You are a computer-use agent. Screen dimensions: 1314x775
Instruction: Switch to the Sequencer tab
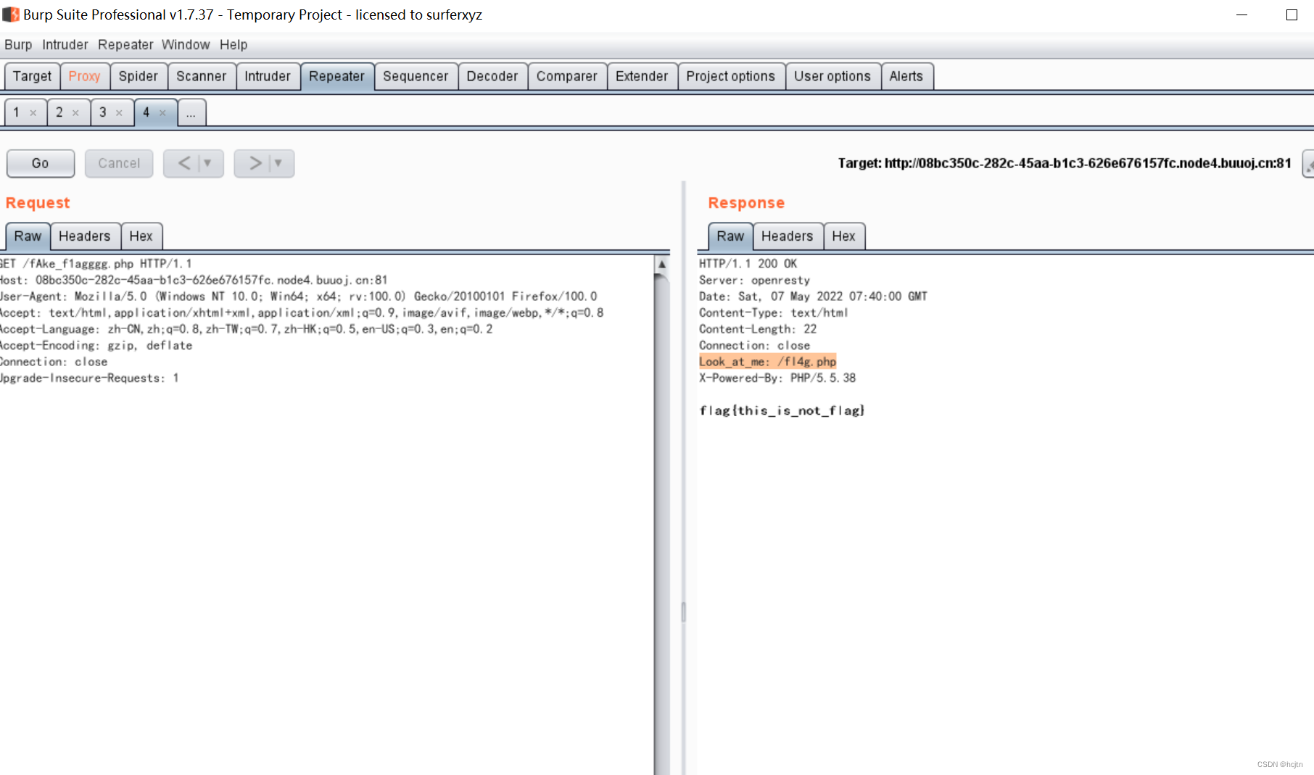416,76
